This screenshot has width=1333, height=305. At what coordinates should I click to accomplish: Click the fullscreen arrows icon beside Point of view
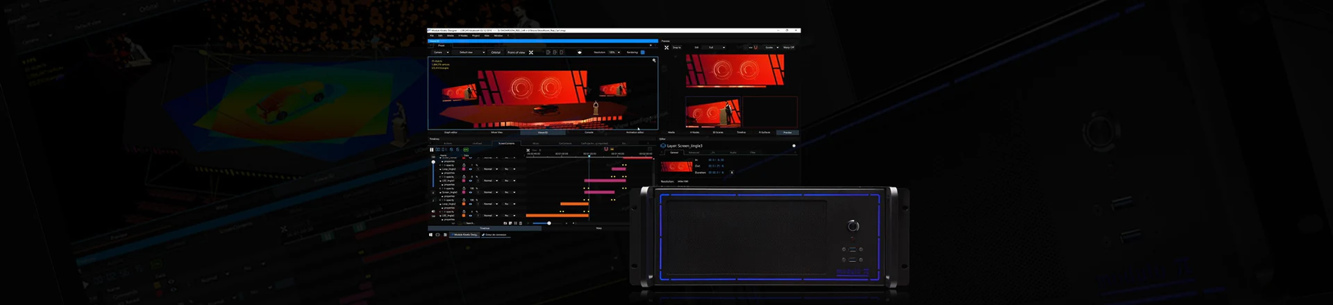coord(531,53)
